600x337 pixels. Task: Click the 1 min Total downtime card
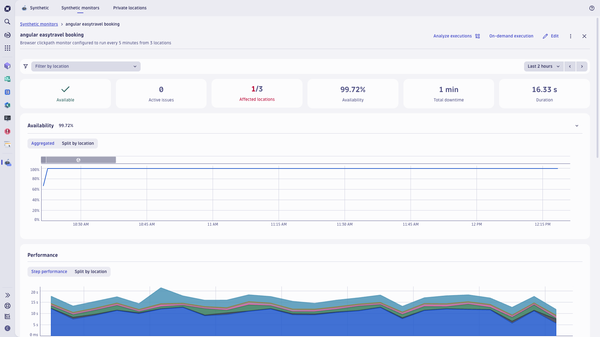pyautogui.click(x=449, y=94)
